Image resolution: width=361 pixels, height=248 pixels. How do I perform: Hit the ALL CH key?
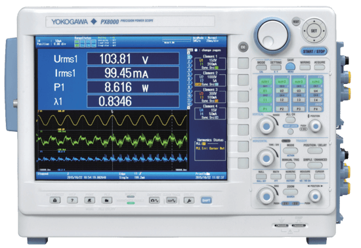tap(290, 119)
